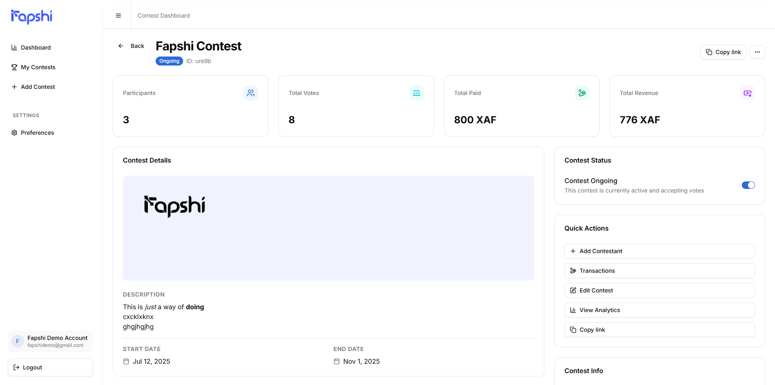Click the Fapshi contest banner image
The image size is (775, 385).
328,228
